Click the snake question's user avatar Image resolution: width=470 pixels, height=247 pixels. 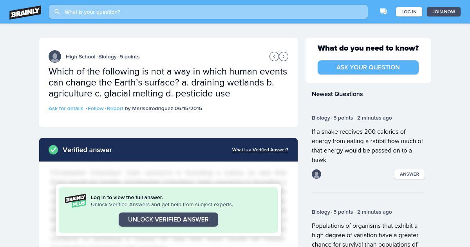tap(316, 174)
